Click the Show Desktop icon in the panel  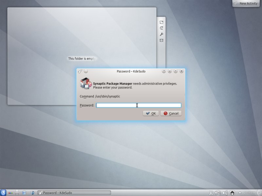coord(24,193)
